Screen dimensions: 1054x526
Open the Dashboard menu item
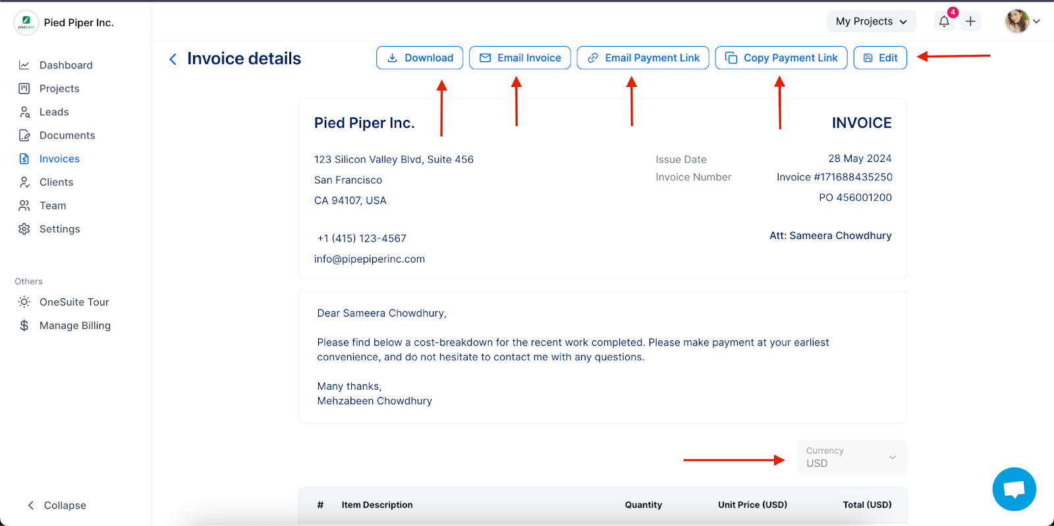pos(66,65)
